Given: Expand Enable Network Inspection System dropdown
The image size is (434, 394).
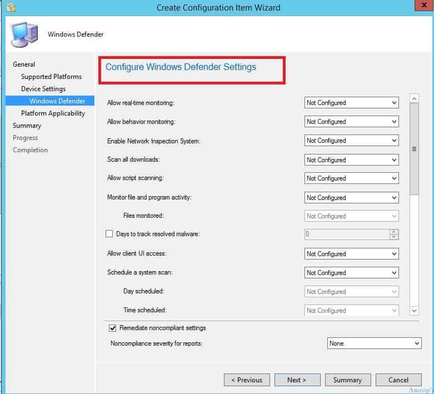Looking at the screenshot, I should (x=352, y=141).
